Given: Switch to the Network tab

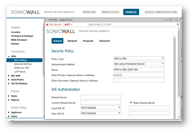Looking at the screenshot, I should [72, 41].
